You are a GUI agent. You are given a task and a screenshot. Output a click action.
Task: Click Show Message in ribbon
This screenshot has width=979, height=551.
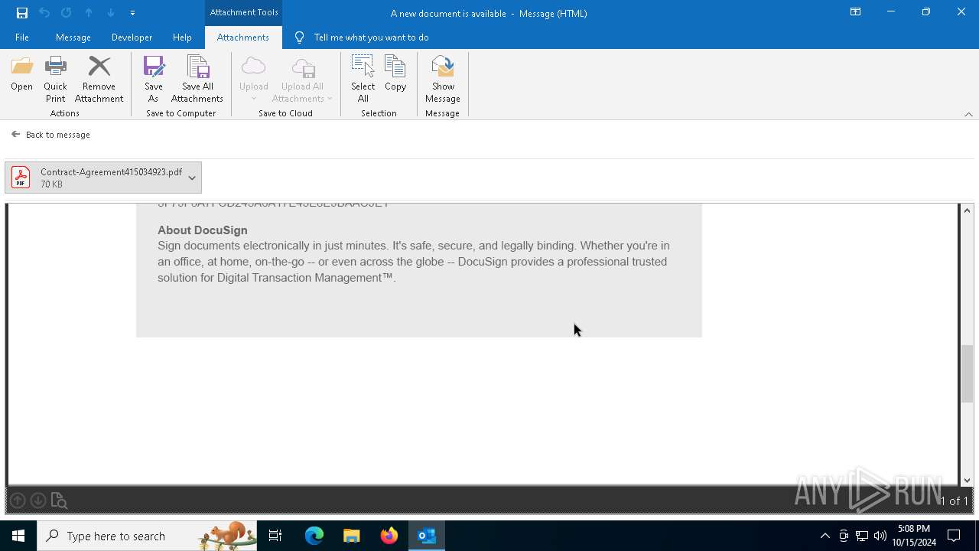(443, 80)
